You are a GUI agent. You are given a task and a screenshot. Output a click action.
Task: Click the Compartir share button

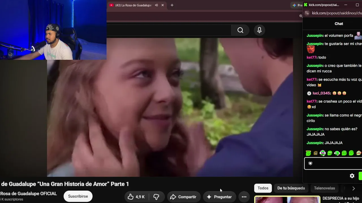click(x=184, y=197)
